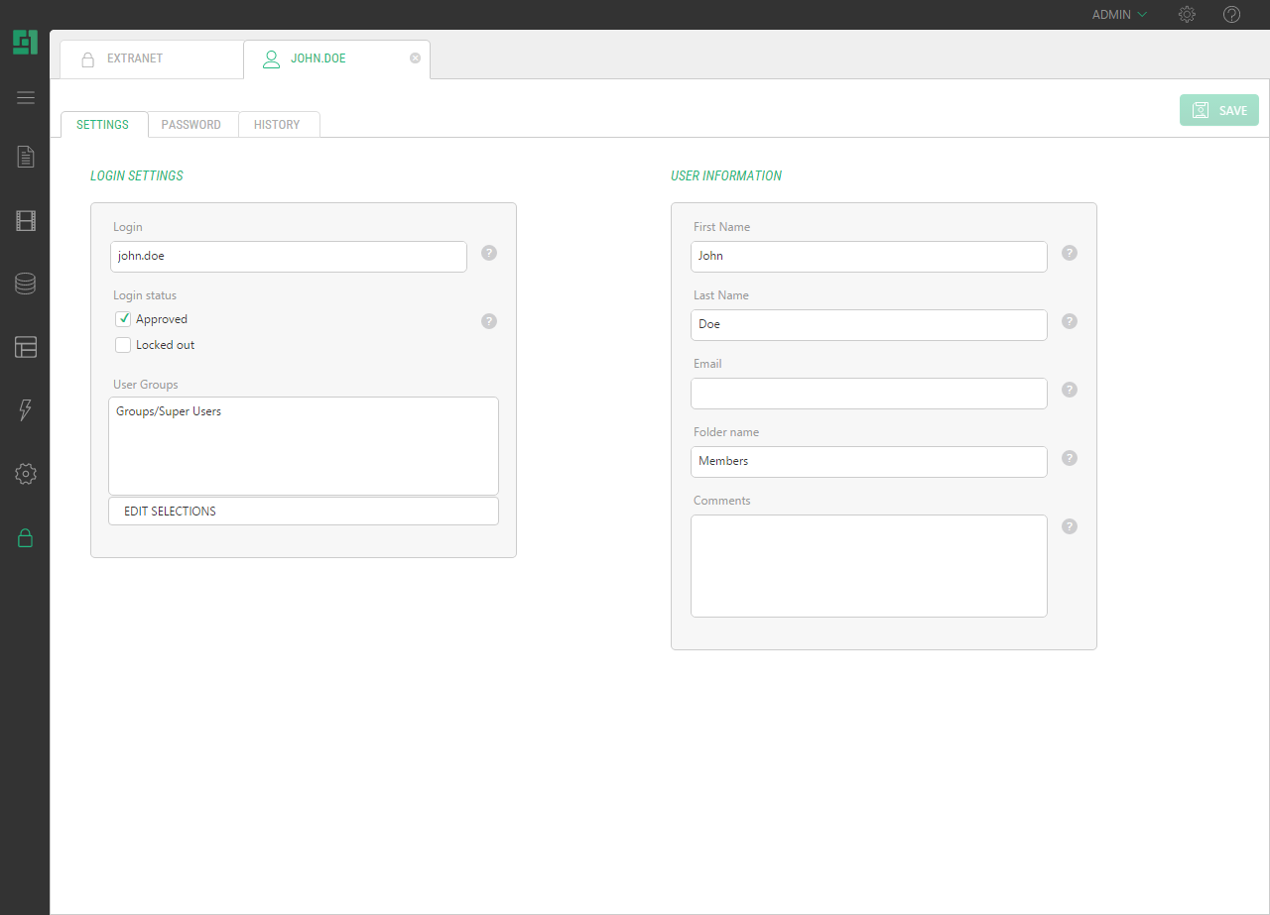Open the layout templates icon
The width and height of the screenshot is (1270, 915).
point(26,347)
